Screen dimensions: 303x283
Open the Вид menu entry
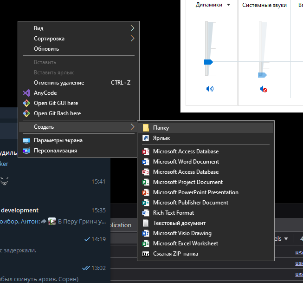[78, 28]
